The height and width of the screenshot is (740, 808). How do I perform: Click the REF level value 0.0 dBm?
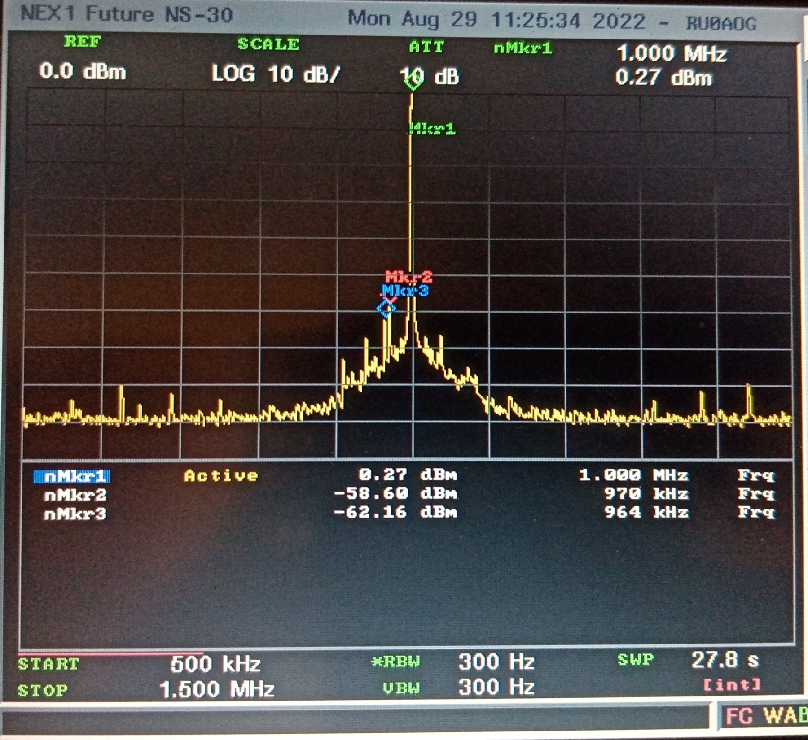[x=83, y=72]
